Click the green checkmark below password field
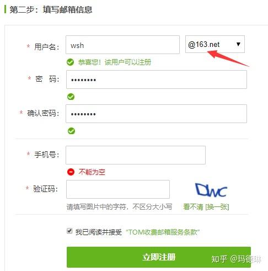 71,97
